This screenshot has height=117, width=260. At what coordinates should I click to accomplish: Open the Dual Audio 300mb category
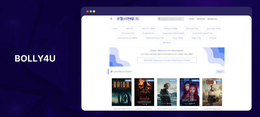point(214,29)
